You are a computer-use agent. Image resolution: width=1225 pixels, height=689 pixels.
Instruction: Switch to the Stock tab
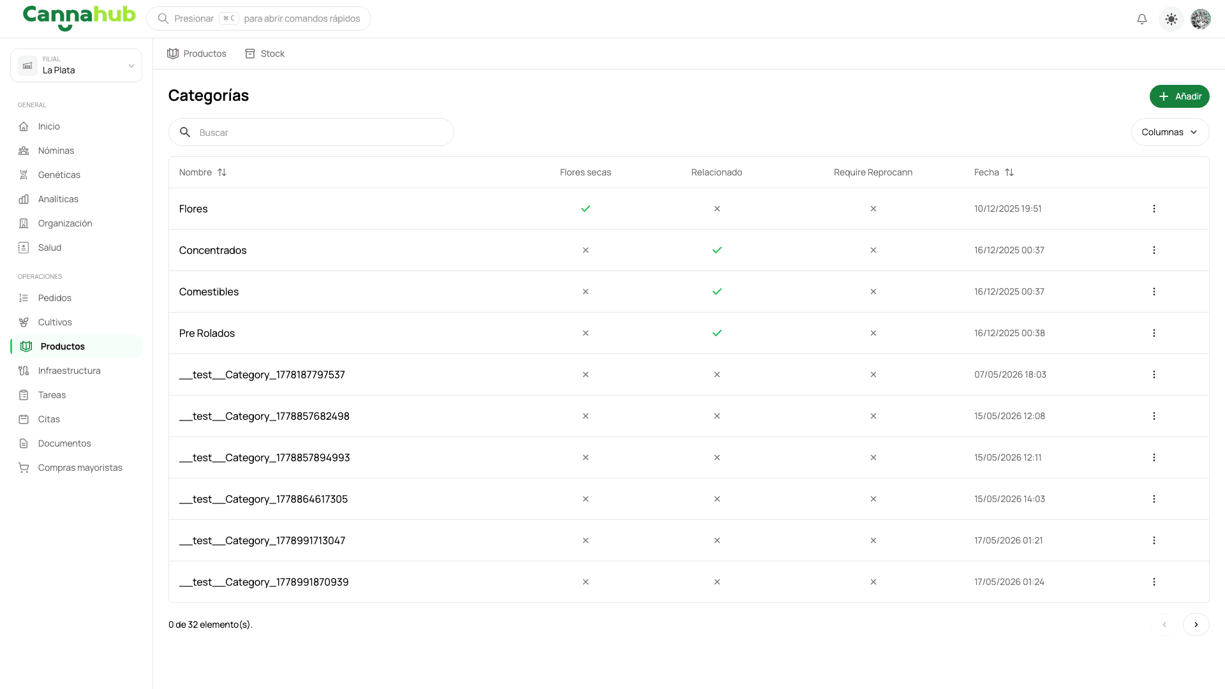tap(265, 54)
